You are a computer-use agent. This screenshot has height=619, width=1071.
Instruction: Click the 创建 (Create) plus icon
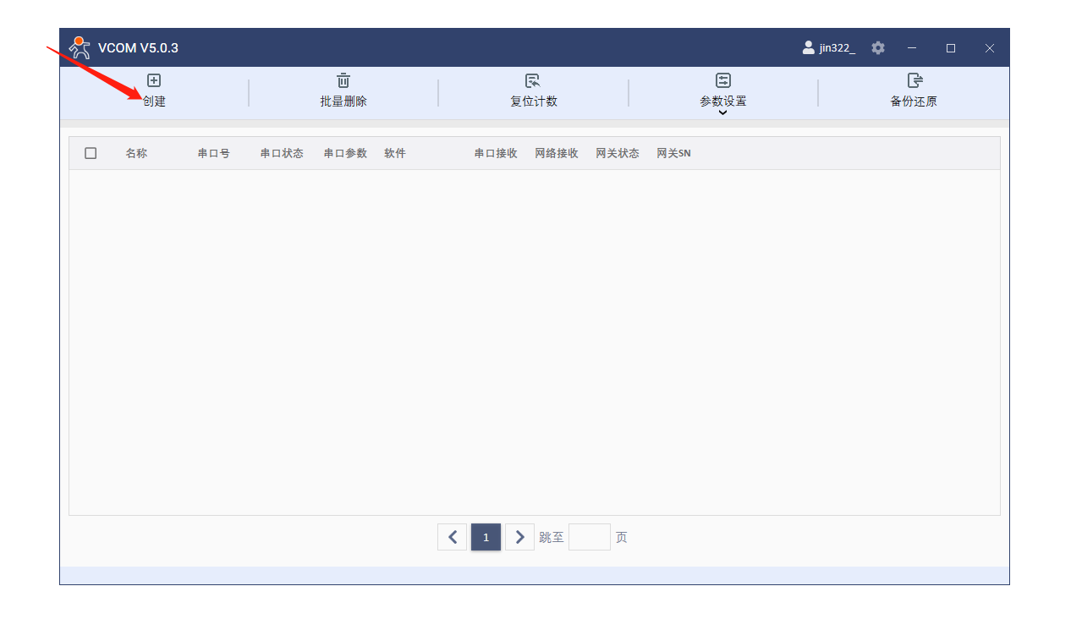(154, 80)
